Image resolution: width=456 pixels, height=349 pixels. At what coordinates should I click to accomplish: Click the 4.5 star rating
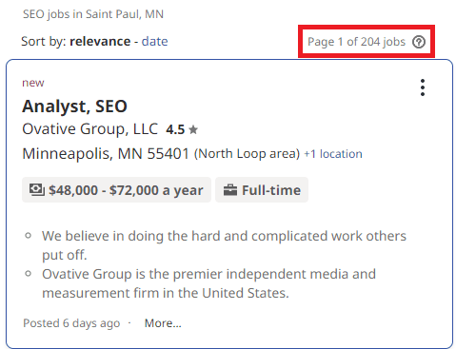(x=182, y=129)
